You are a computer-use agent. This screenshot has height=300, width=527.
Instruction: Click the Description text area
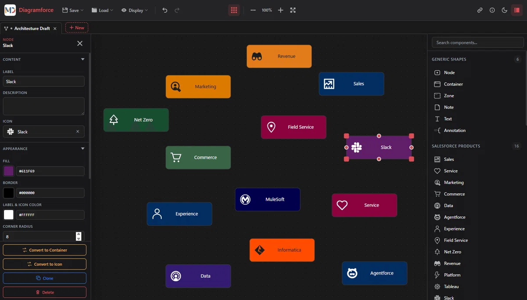(44, 106)
